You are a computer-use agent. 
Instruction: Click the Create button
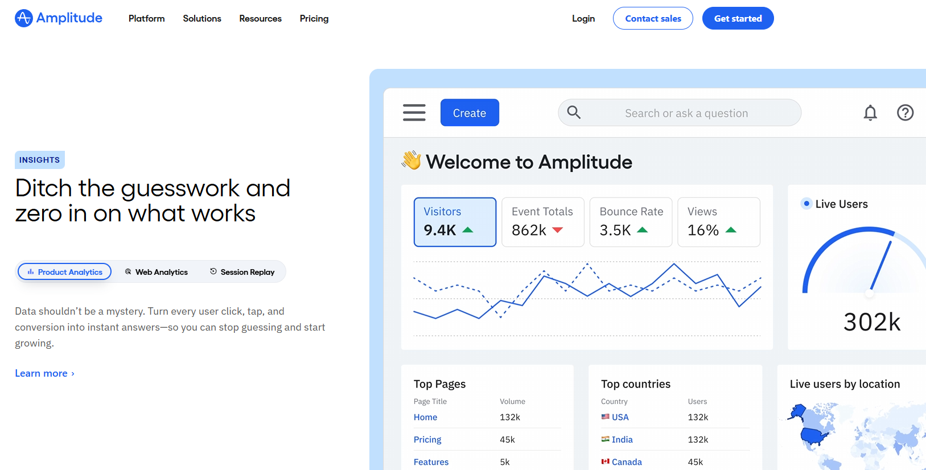[x=470, y=113]
